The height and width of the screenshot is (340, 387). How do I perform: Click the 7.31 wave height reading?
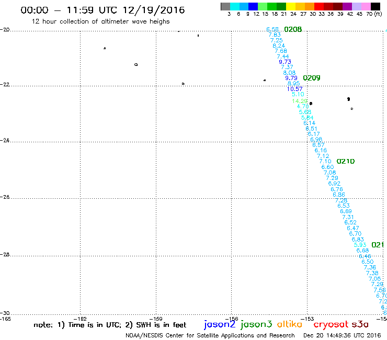click(348, 217)
